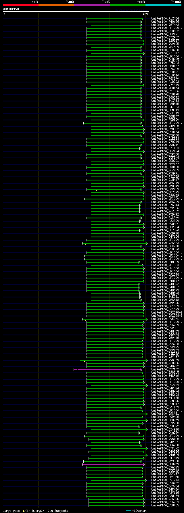Screen dimensions: 184x513
Task: Select hit label UniRef100_A1D2G2
Action: coord(165,82)
